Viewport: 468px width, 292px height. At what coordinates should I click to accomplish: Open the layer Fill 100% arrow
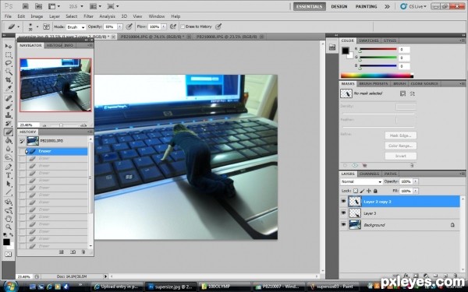click(415, 191)
